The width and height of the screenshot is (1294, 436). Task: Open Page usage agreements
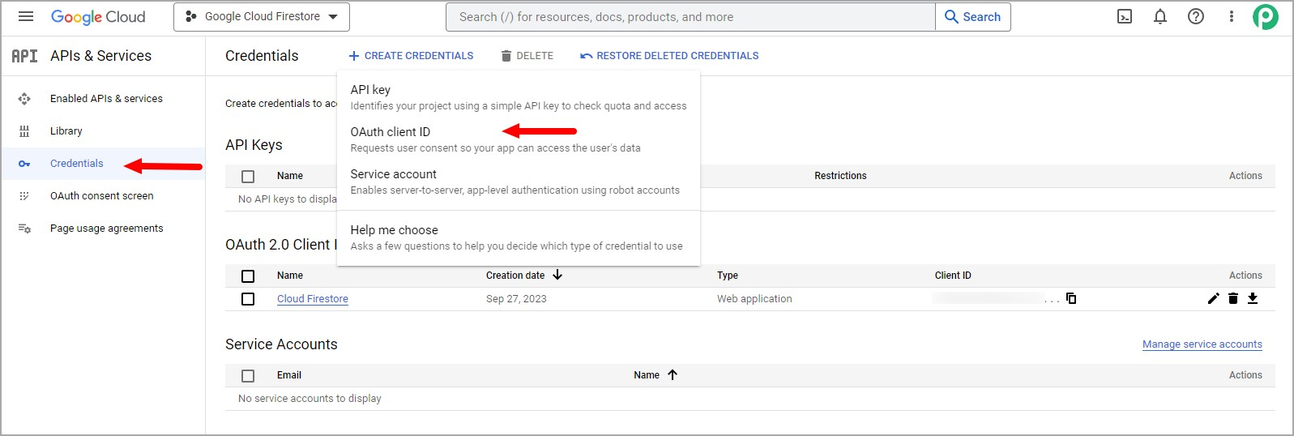107,229
